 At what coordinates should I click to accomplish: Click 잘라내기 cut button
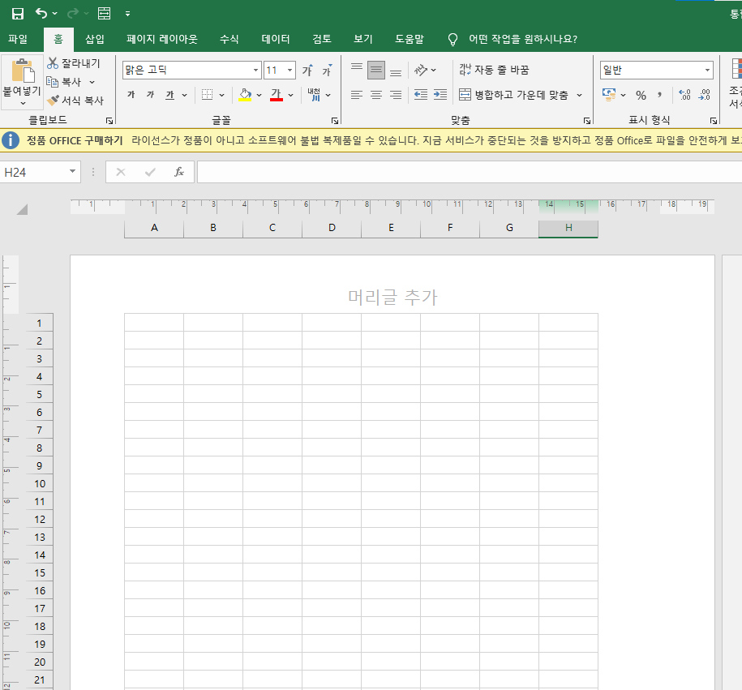[x=74, y=63]
